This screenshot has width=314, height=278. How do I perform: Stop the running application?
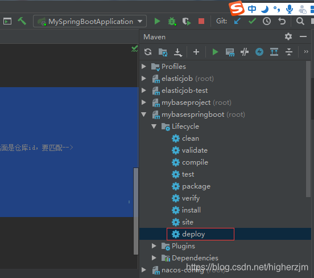[x=201, y=21]
